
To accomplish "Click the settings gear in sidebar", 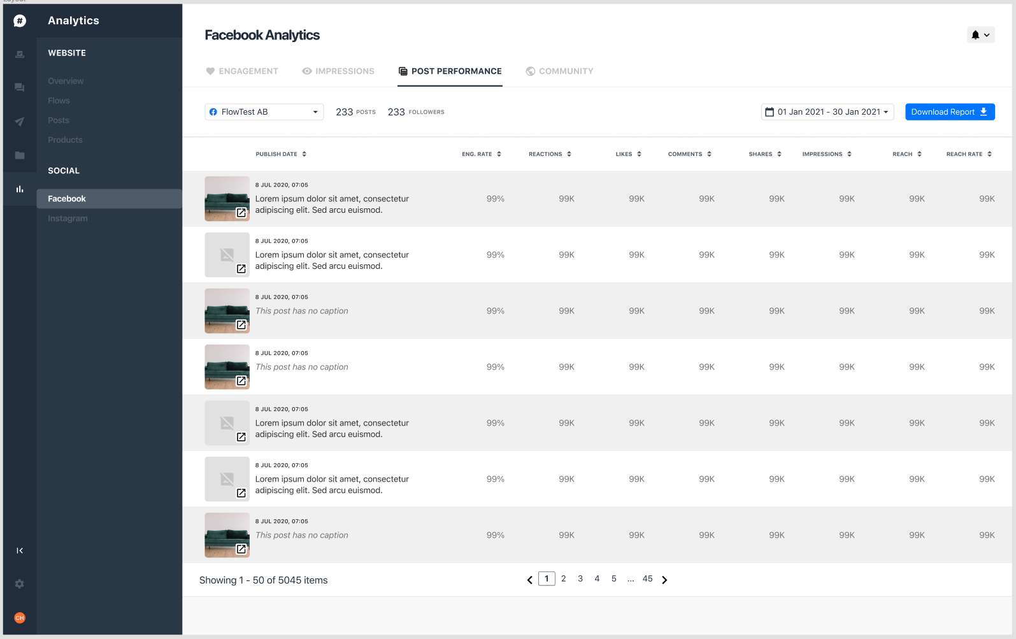I will [20, 584].
